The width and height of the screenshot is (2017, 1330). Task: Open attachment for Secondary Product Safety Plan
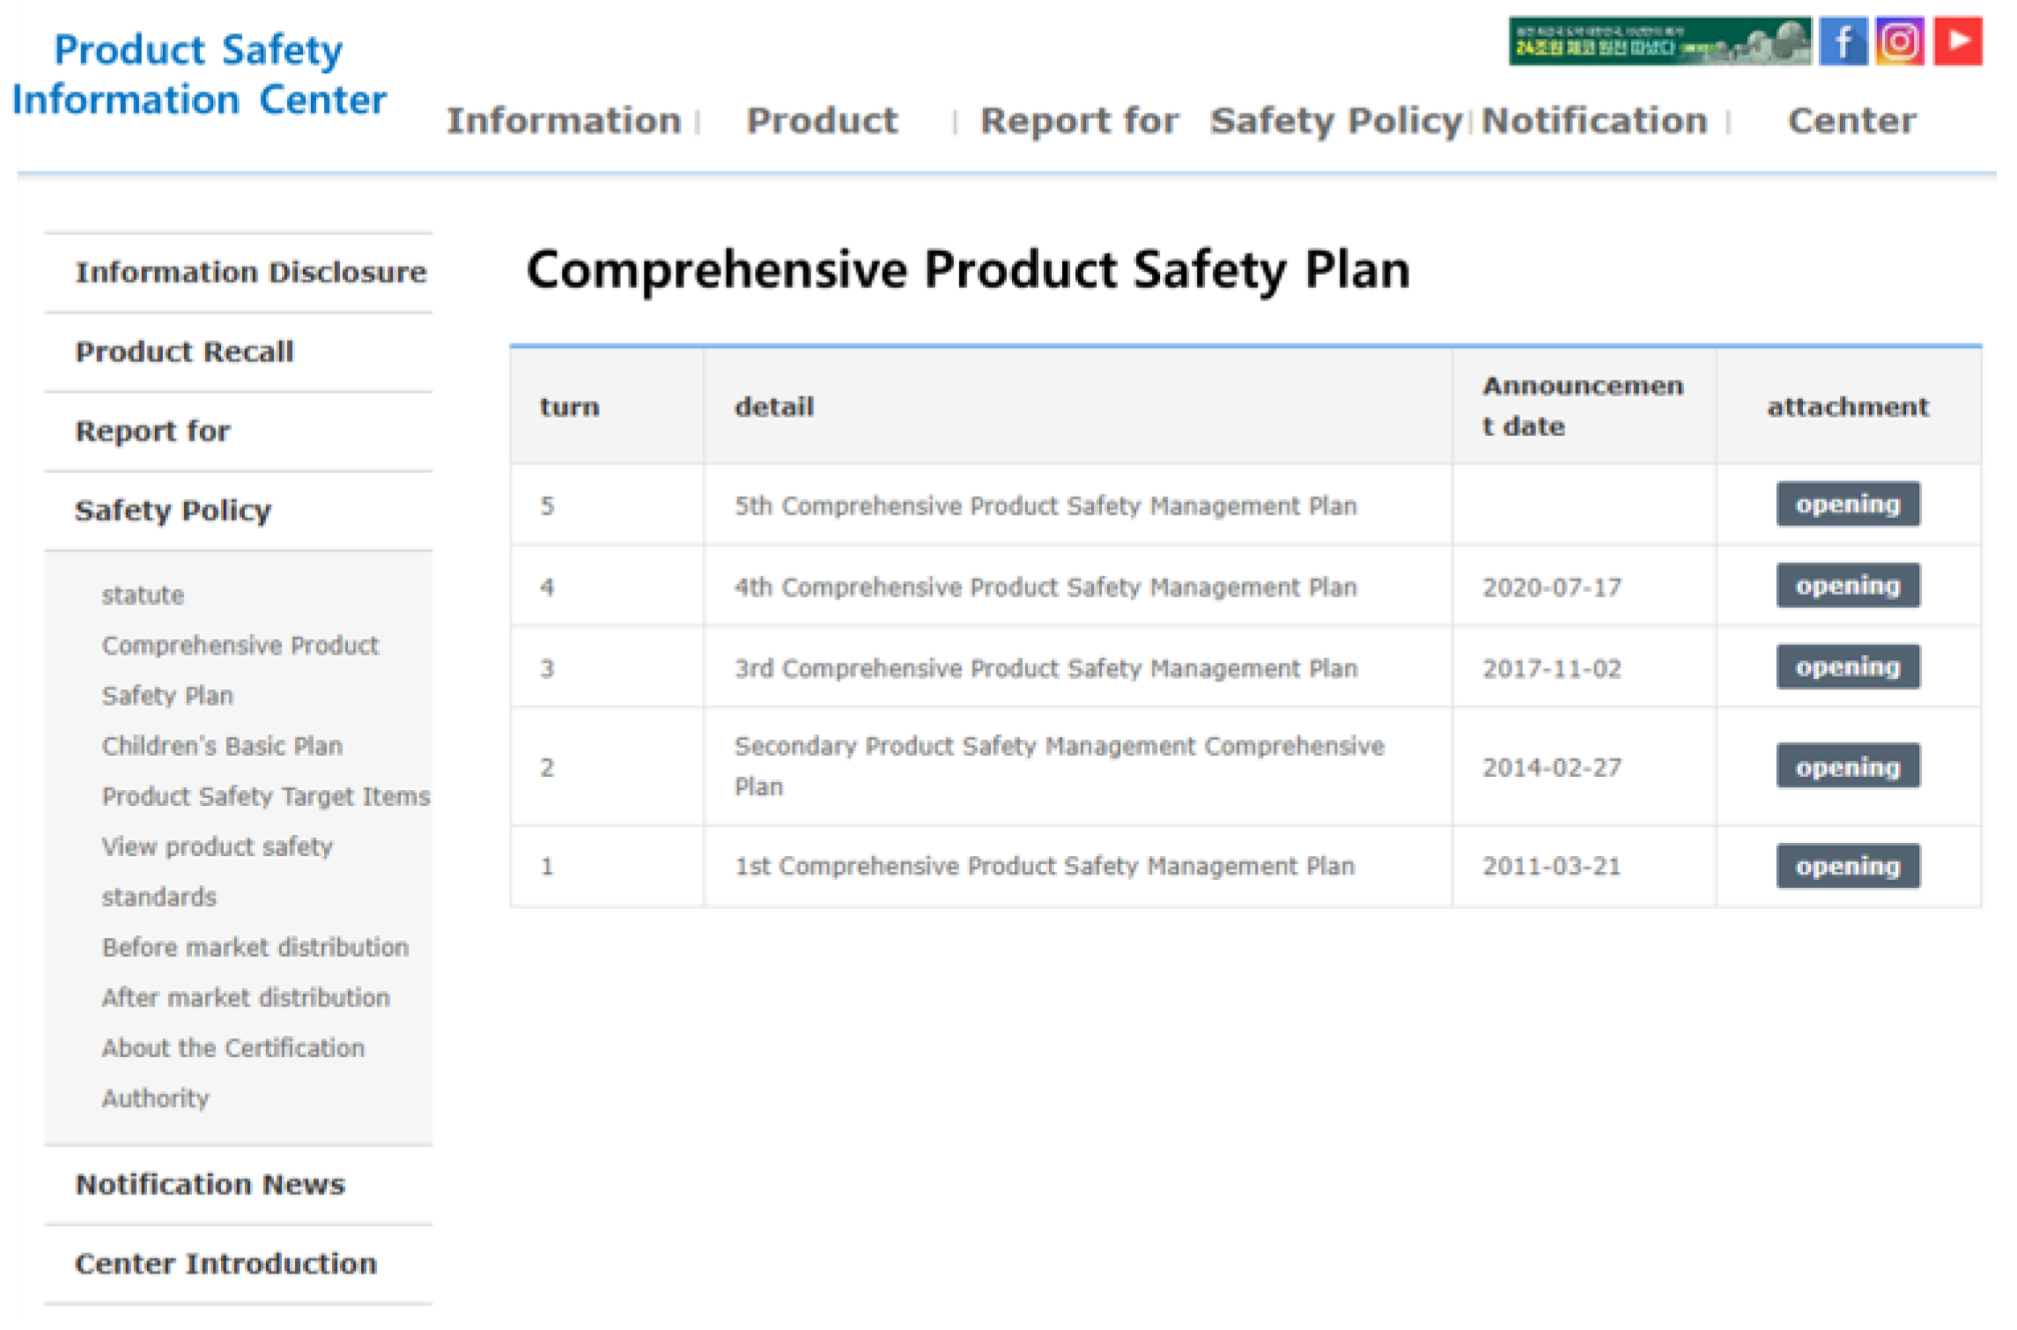tap(1847, 767)
